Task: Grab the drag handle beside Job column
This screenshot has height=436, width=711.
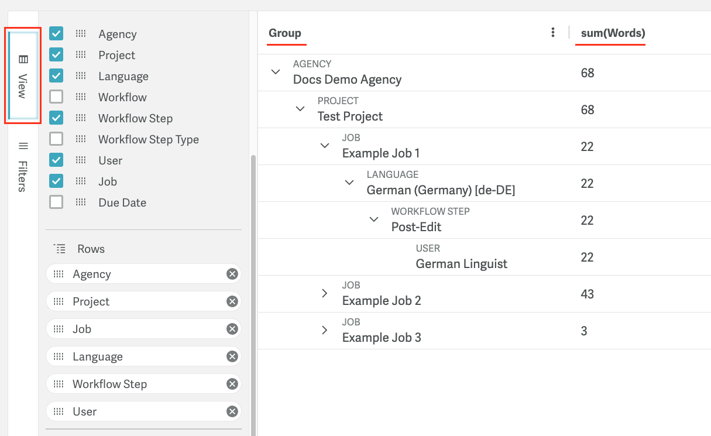Action: click(x=81, y=181)
